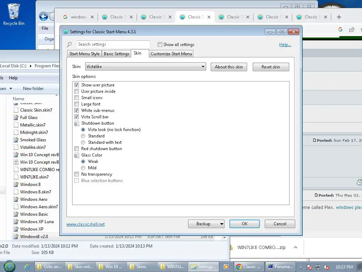Expand the Chrome download item chevron
The height and width of the screenshot is (272, 362).
(296, 247)
